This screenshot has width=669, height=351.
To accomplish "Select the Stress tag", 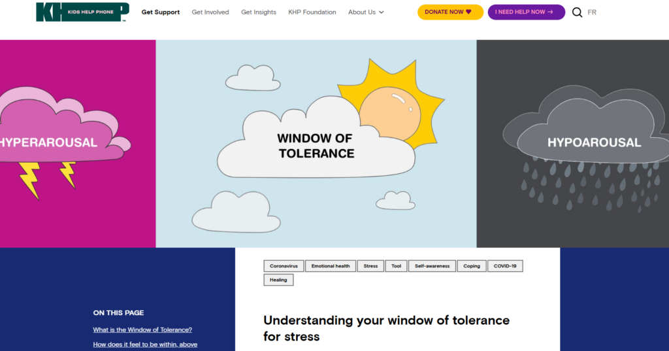I will coord(370,266).
